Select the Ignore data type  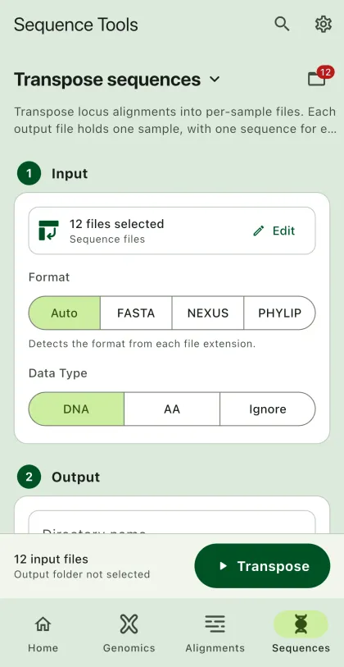[268, 409]
